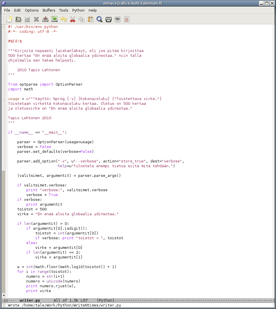276x309 pixels.
Task: Click the Help lifebuoy icon
Action: 127,19
